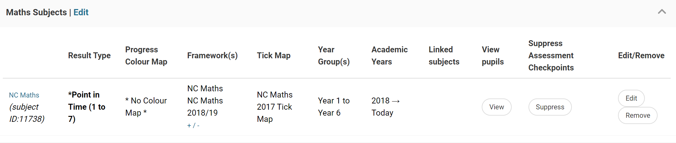Image resolution: width=676 pixels, height=143 pixels.
Task: Click the Progress Colour Map column header
Action: tap(146, 55)
